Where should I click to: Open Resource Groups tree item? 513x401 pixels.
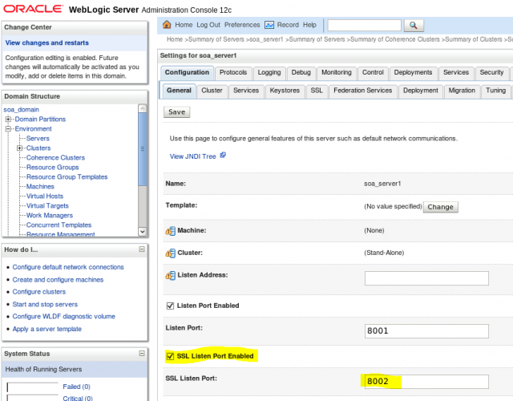pyautogui.click(x=53, y=168)
